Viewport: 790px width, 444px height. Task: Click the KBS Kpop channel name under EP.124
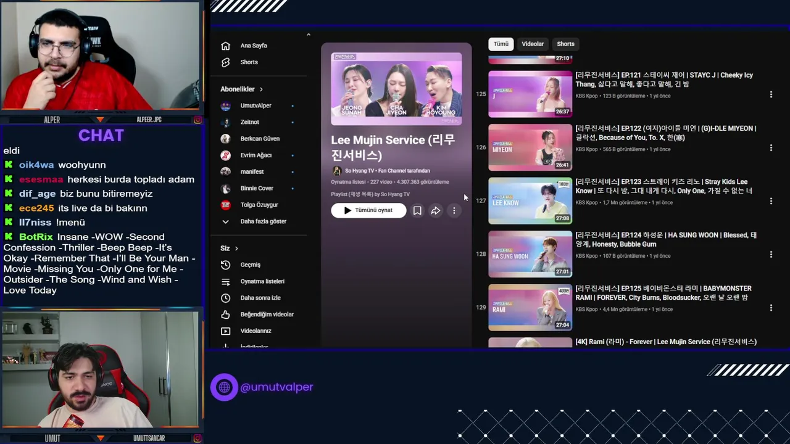(x=587, y=256)
